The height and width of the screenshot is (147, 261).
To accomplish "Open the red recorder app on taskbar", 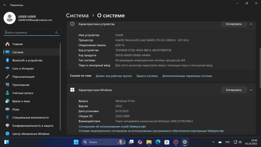I will pyautogui.click(x=176, y=142).
